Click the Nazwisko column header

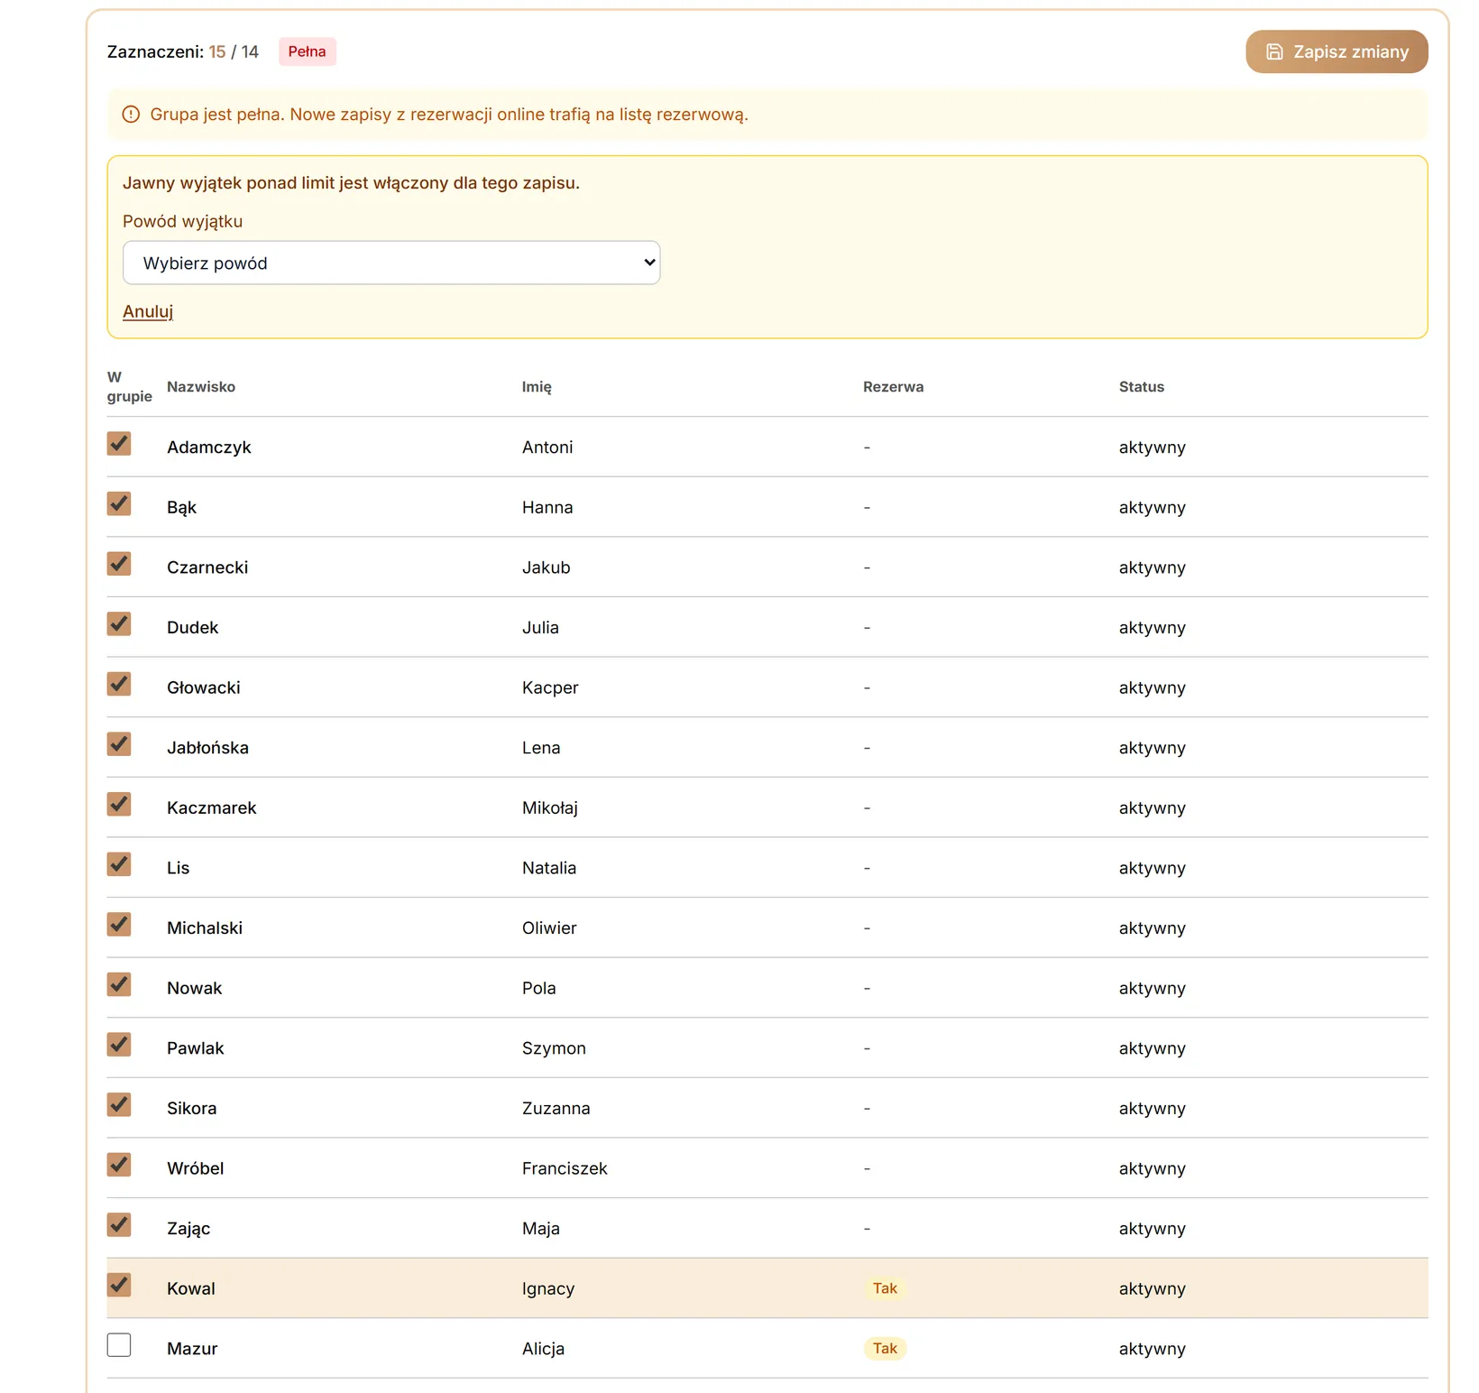pyautogui.click(x=201, y=387)
